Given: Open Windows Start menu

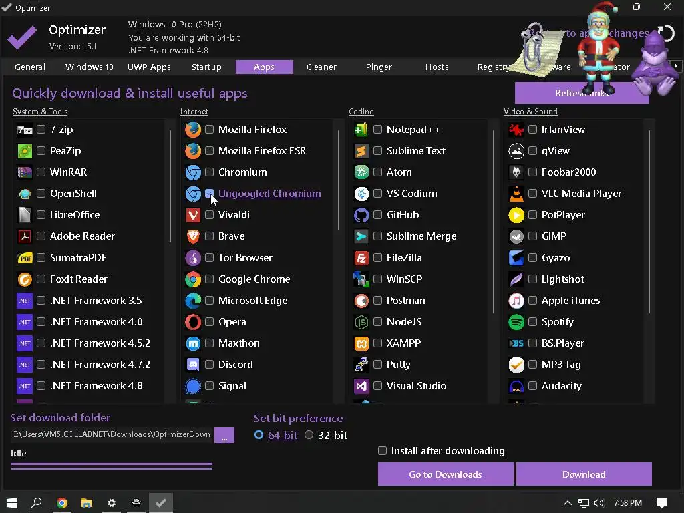Looking at the screenshot, I should (x=12, y=502).
